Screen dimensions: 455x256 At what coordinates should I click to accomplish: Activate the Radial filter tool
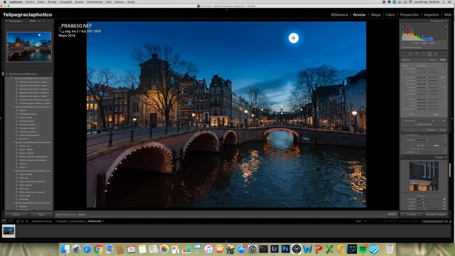coord(429,54)
